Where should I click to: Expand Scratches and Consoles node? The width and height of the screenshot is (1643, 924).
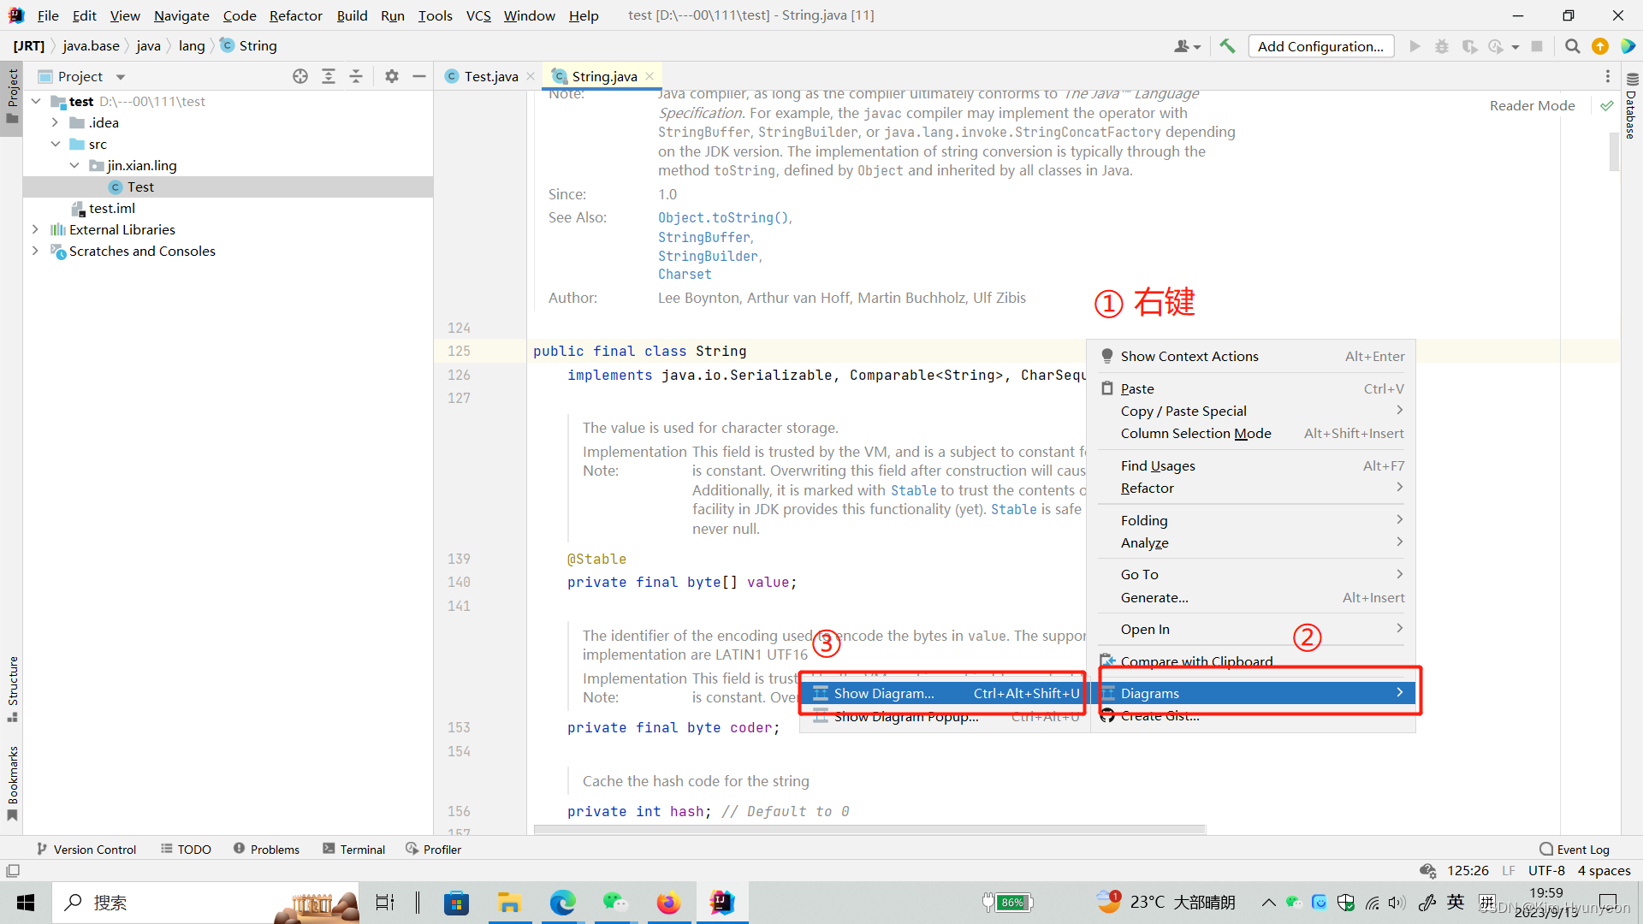click(x=35, y=251)
